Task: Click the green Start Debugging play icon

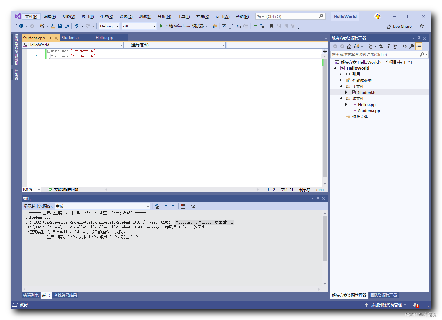Action: coord(161,26)
